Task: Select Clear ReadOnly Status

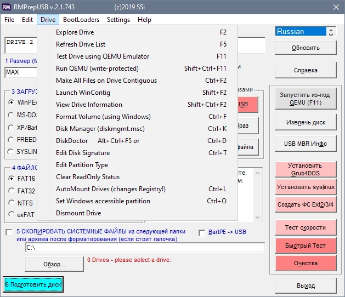Action: (x=138, y=177)
